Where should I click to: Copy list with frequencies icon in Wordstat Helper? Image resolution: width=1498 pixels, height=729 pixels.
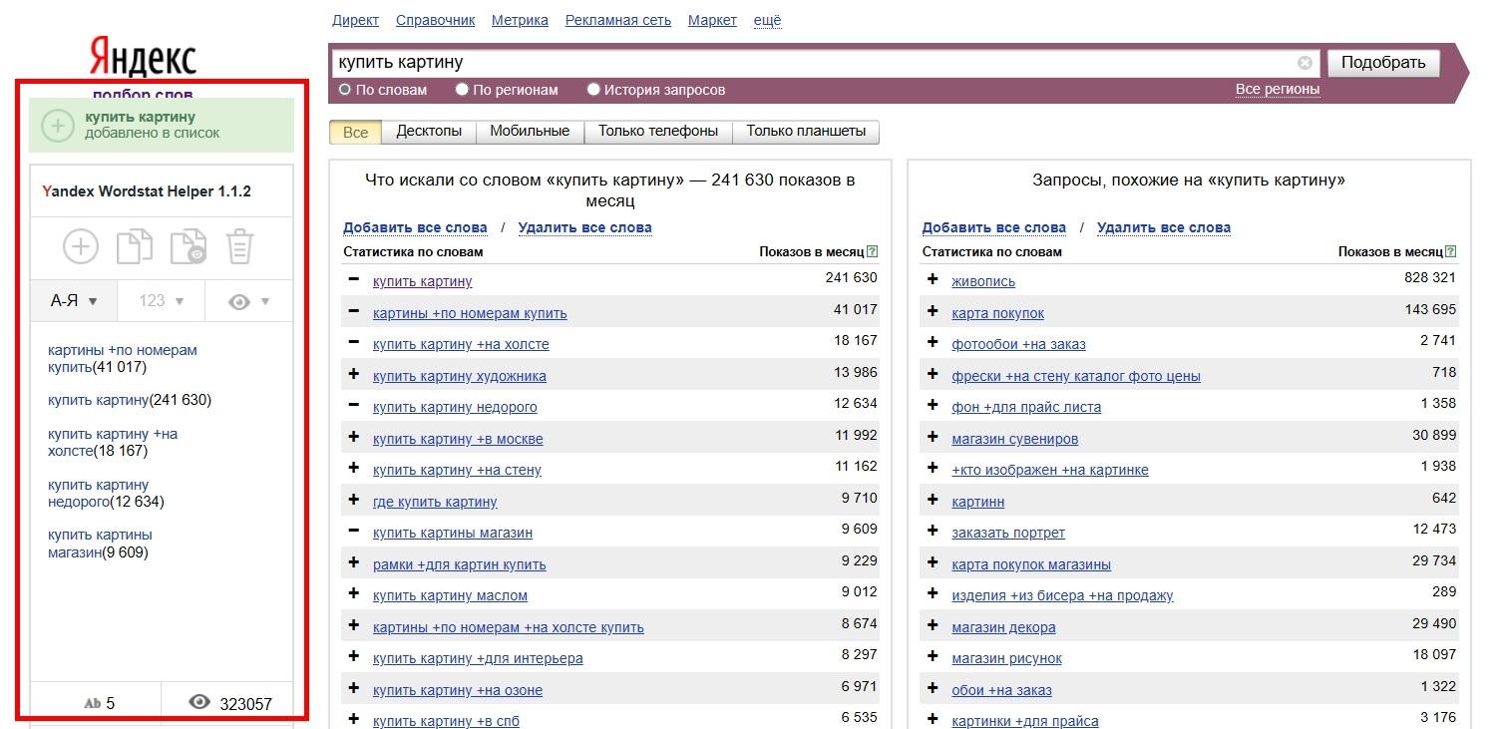coord(188,247)
